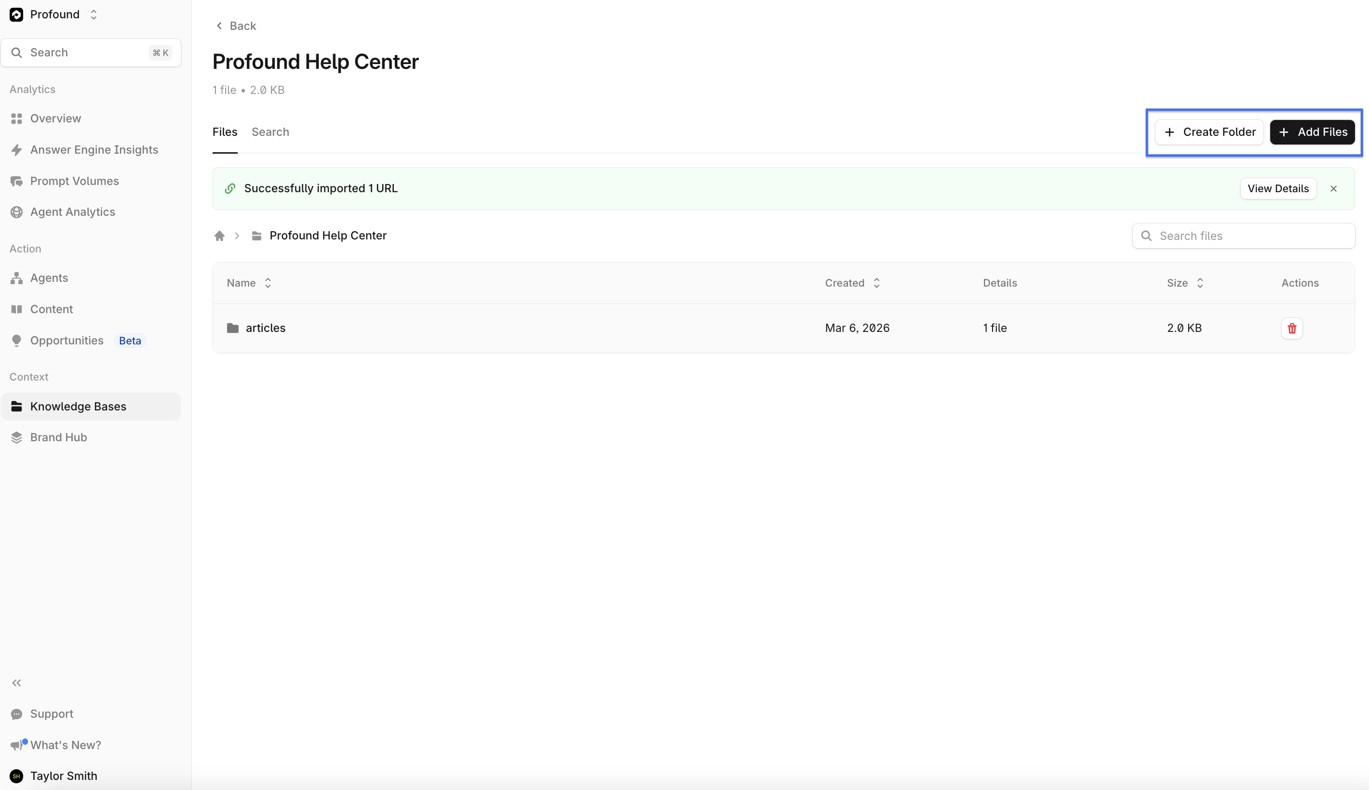
Task: Click the Opportunities lightbulb icon
Action: click(x=16, y=341)
